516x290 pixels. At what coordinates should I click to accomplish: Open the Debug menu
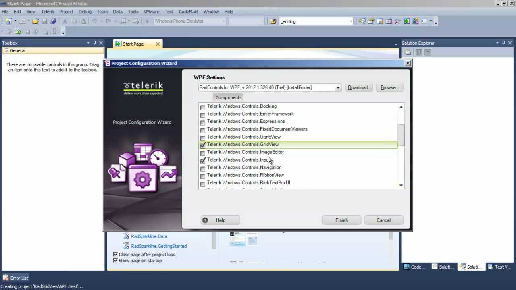85,12
